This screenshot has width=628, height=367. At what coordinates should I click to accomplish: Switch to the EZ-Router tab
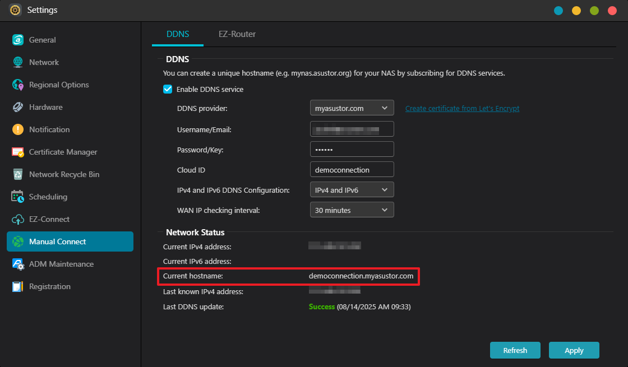[237, 34]
